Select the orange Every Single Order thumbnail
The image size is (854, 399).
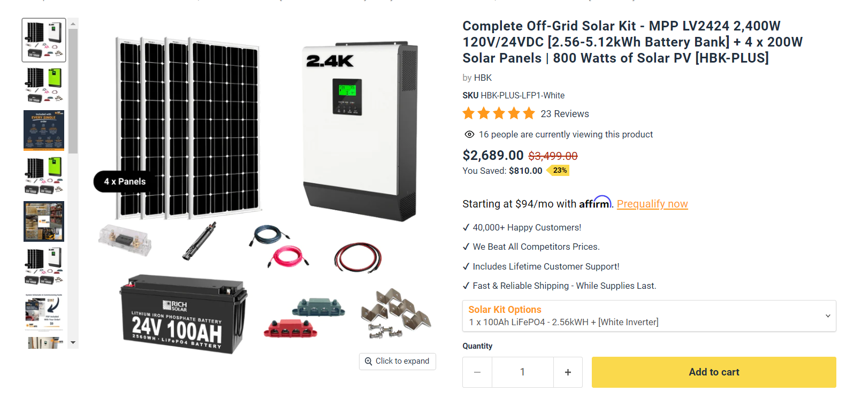click(x=43, y=130)
